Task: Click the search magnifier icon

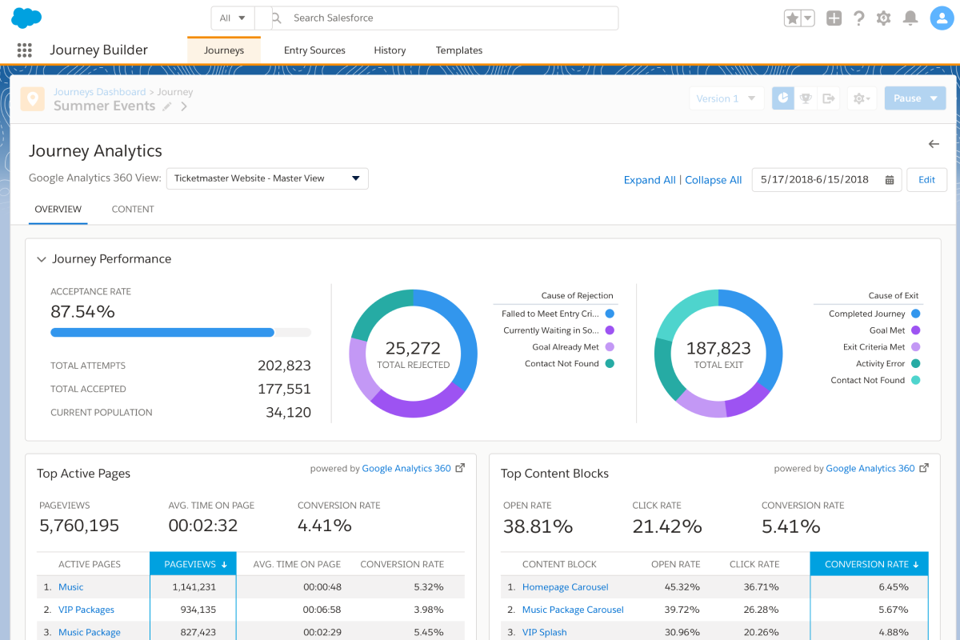Action: pos(277,18)
